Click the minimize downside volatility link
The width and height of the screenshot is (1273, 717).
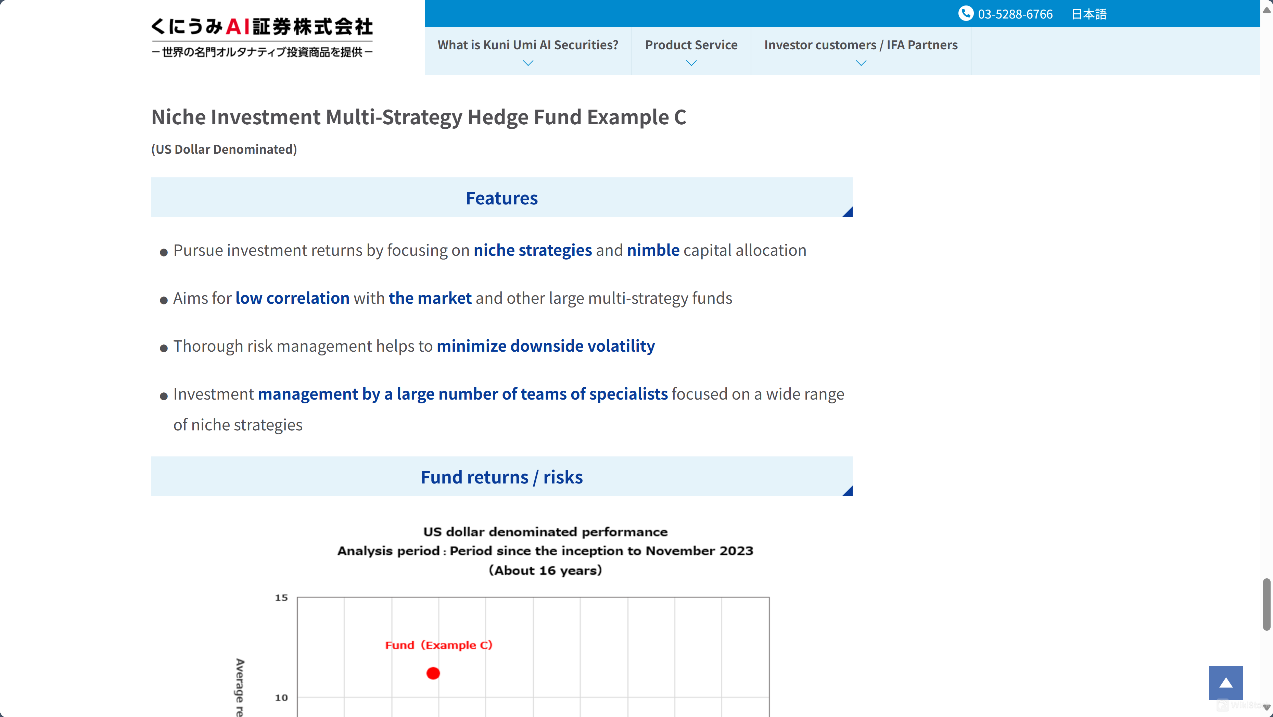pyautogui.click(x=545, y=345)
